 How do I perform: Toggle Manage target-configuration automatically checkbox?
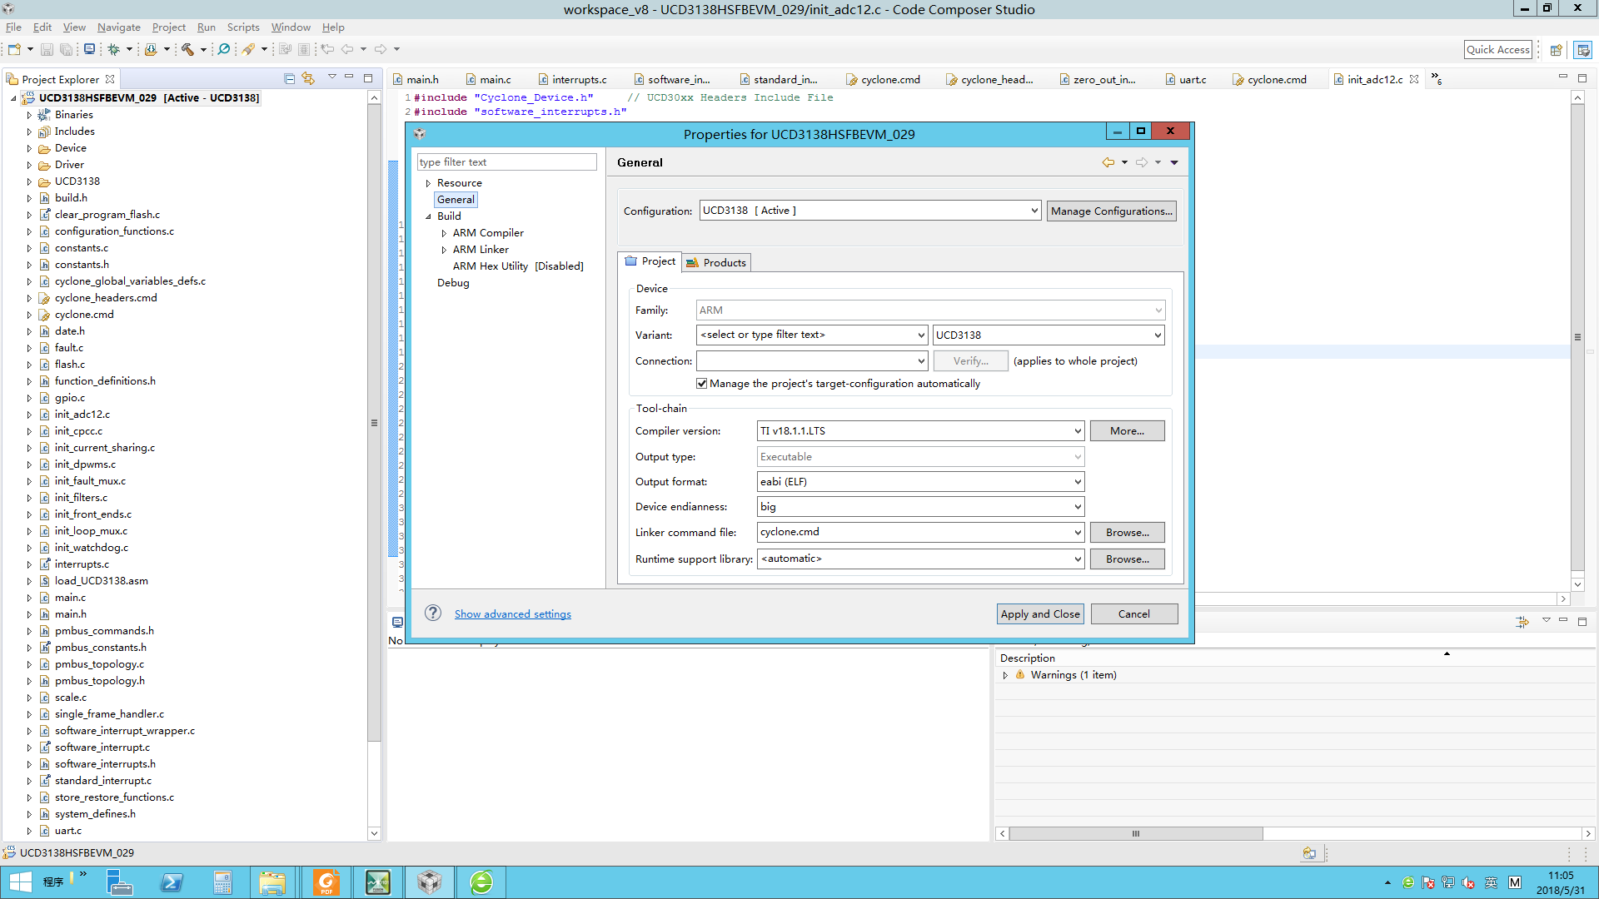tap(701, 384)
